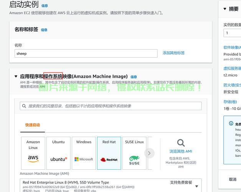Viewport: 241px width, 192px height.
Task: Click the 添加其他标签 link
Action: (173, 53)
